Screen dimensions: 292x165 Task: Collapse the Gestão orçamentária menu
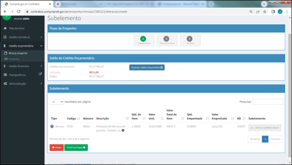[22, 46]
